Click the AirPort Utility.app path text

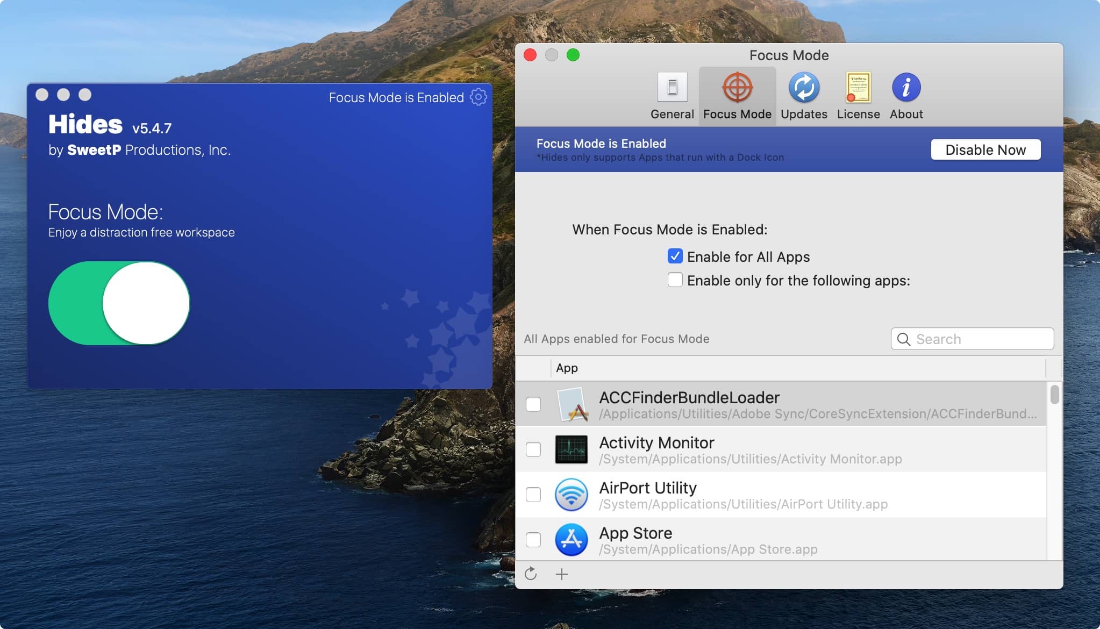744,504
